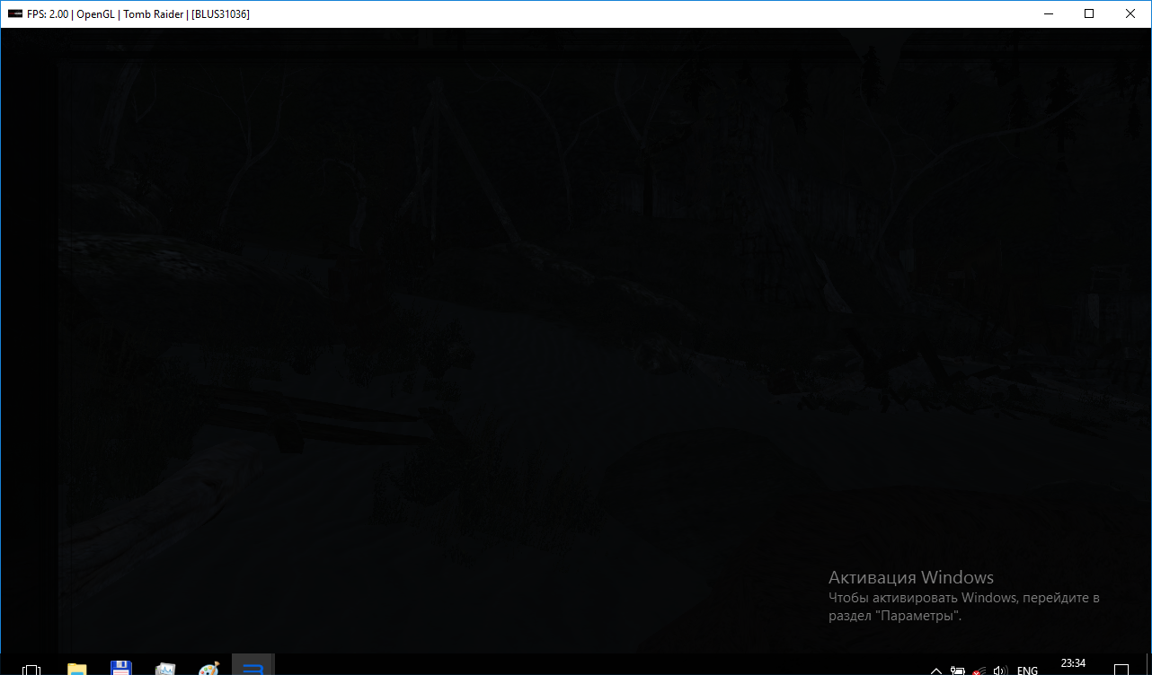Maximize the Tomb Raider game window

coord(1089,13)
